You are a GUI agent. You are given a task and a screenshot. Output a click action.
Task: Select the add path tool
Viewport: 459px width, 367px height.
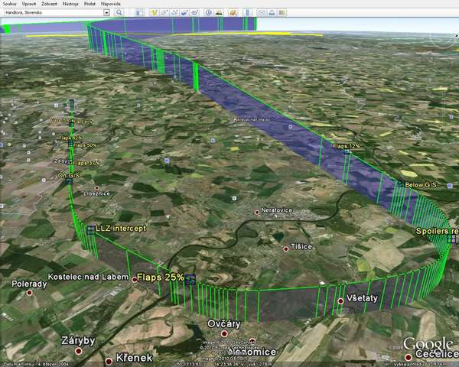177,13
